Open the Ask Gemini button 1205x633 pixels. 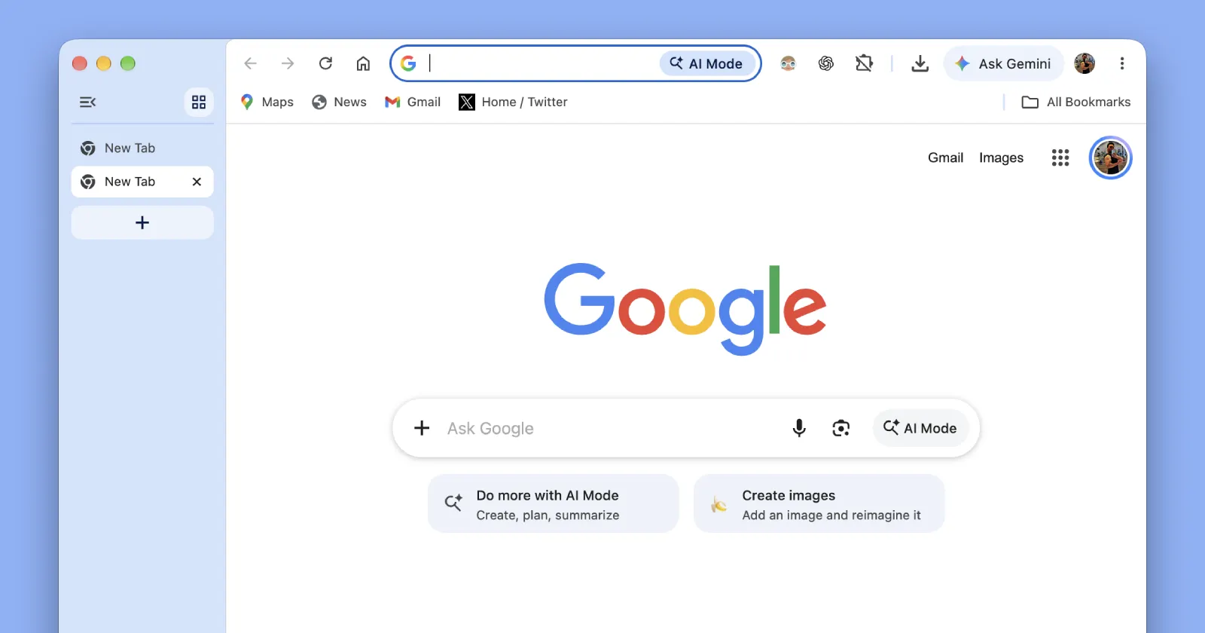[1003, 63]
